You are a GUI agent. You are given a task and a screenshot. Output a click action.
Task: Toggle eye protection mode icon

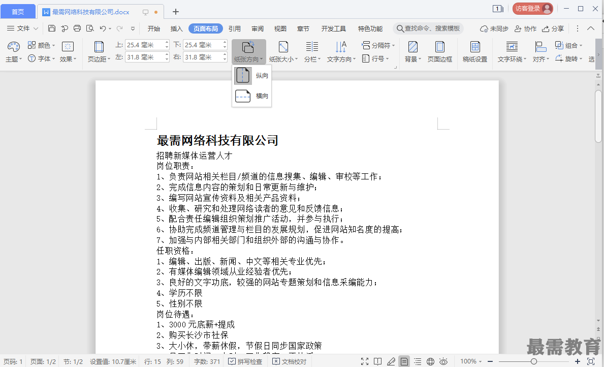[x=443, y=361]
